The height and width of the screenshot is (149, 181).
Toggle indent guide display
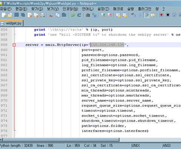click(x=146, y=15)
